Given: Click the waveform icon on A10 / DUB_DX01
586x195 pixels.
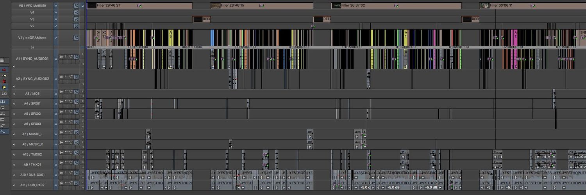Looking at the screenshot, I should 61,173.
